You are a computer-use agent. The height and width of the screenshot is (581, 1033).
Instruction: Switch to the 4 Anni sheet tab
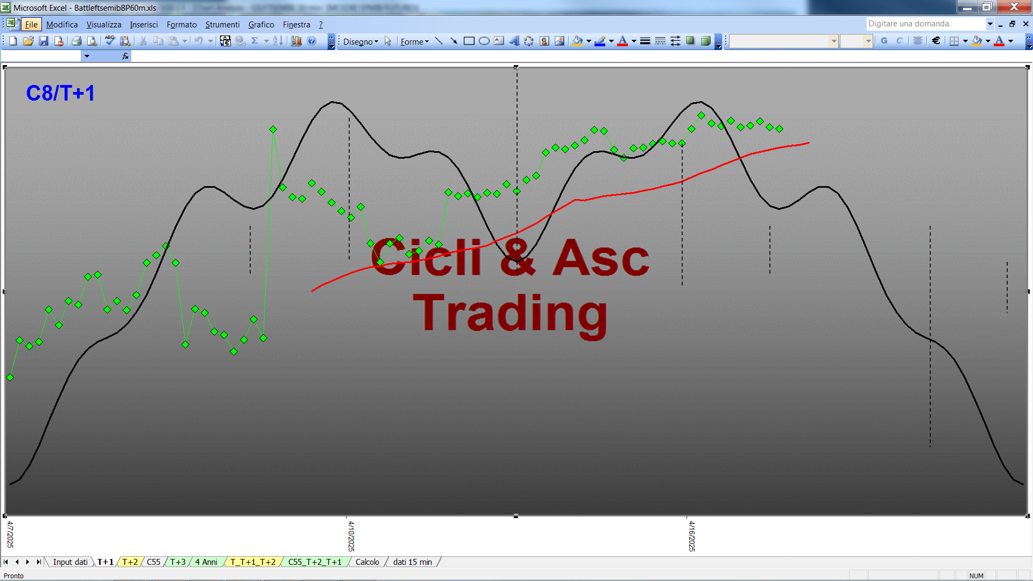coord(206,562)
